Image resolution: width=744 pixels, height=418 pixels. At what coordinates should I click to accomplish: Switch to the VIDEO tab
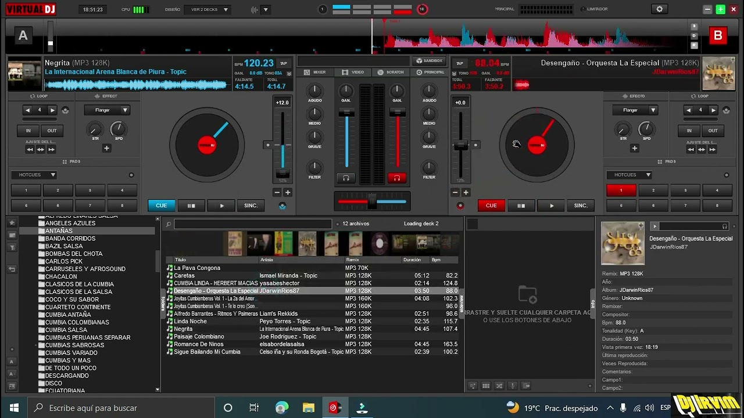point(353,72)
